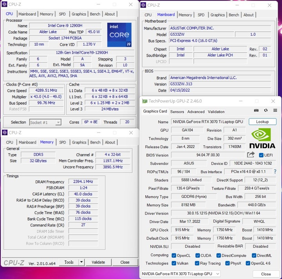The height and width of the screenshot is (279, 282).
Task: Click GPU-Z title bar graphics card icon
Action: [x=145, y=101]
